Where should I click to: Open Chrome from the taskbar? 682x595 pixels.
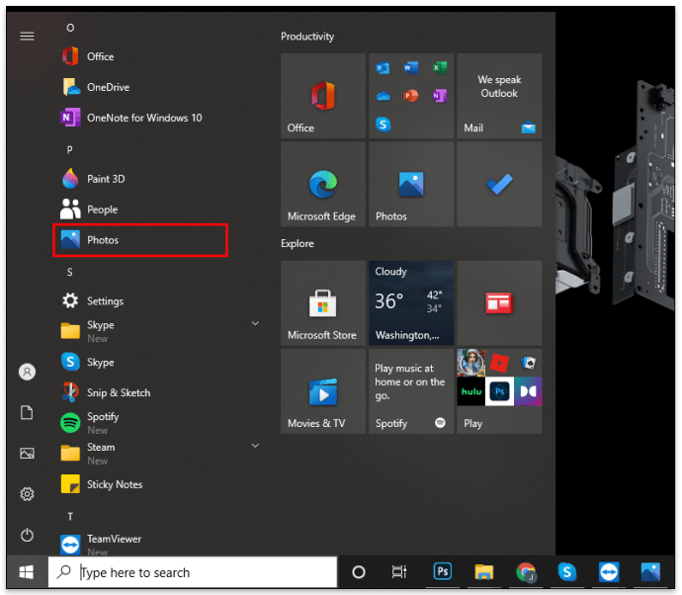526,572
